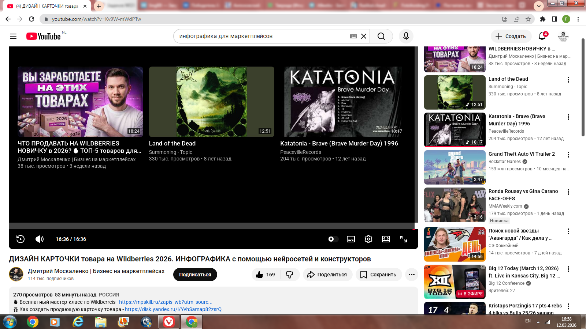Open options menu for Land of the Dead
Viewport: 586px width, 329px height.
[568, 80]
